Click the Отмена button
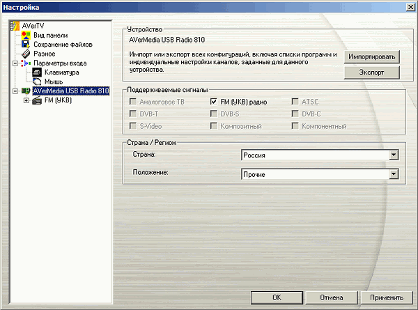Image resolution: width=418 pixels, height=310 pixels. [x=332, y=297]
